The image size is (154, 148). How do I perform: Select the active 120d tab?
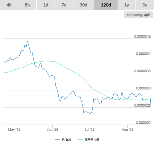pos(106,5)
